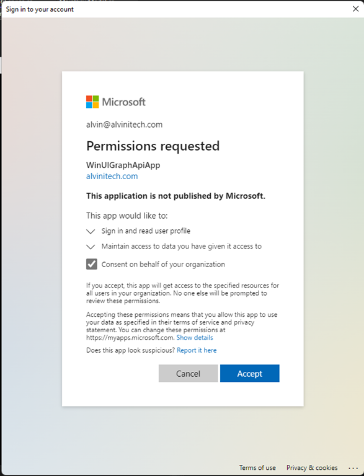The image size is (364, 476).
Task: Click the Sign in to your account title bar
Action: tap(40, 9)
